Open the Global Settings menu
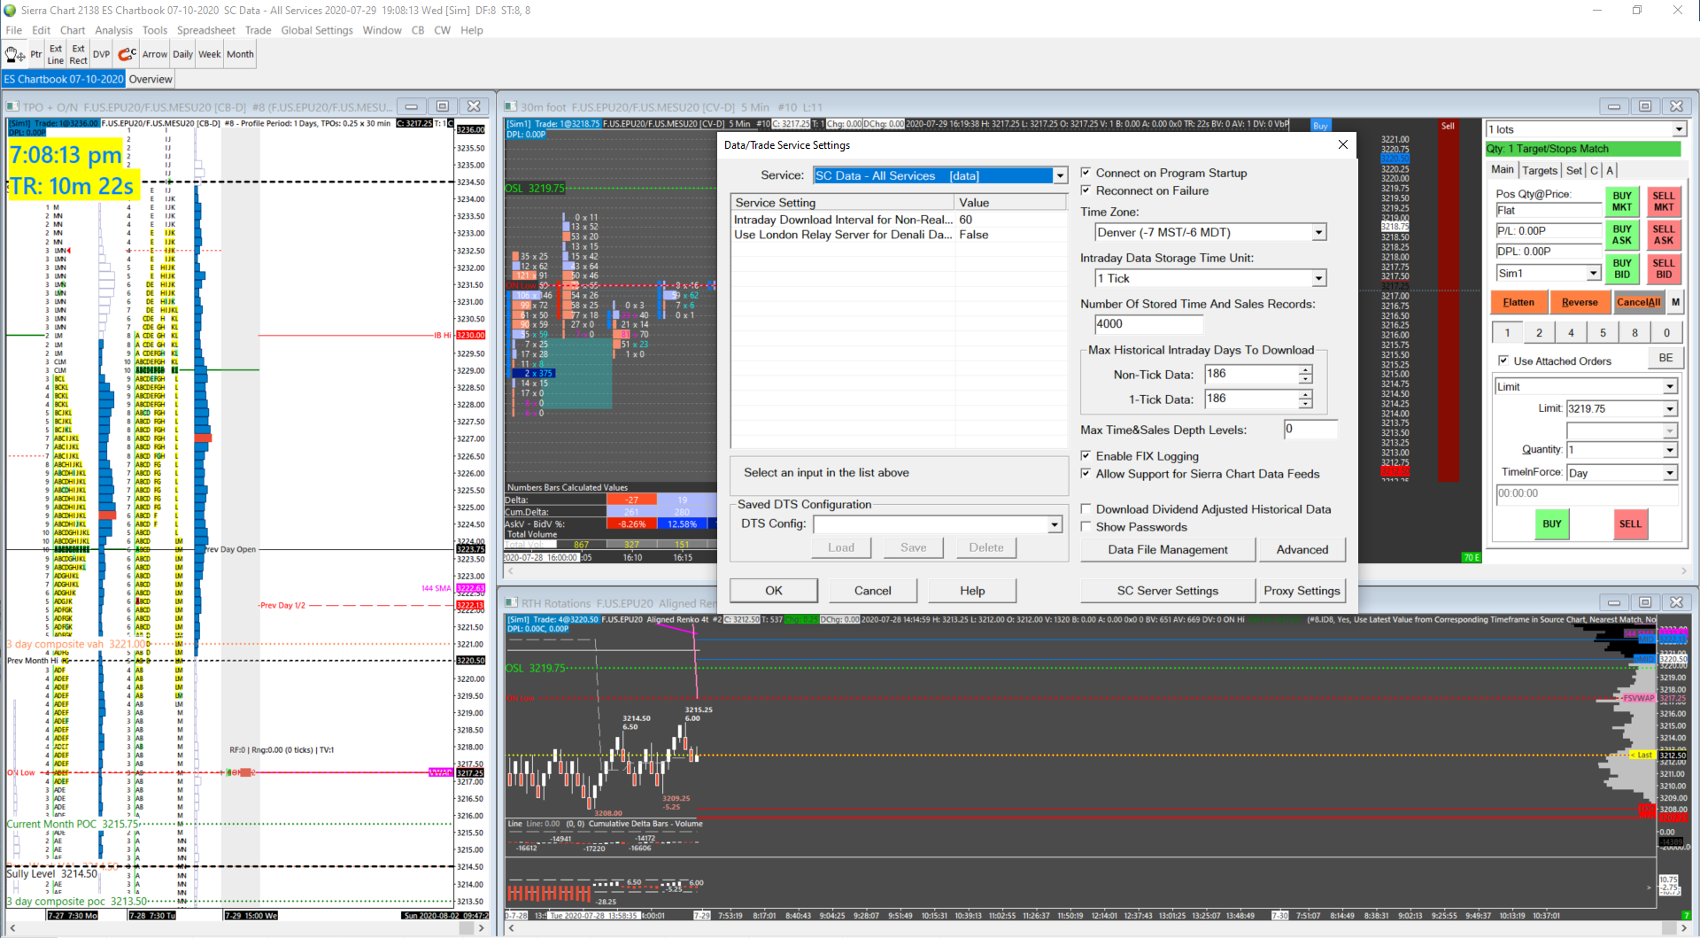 click(317, 30)
